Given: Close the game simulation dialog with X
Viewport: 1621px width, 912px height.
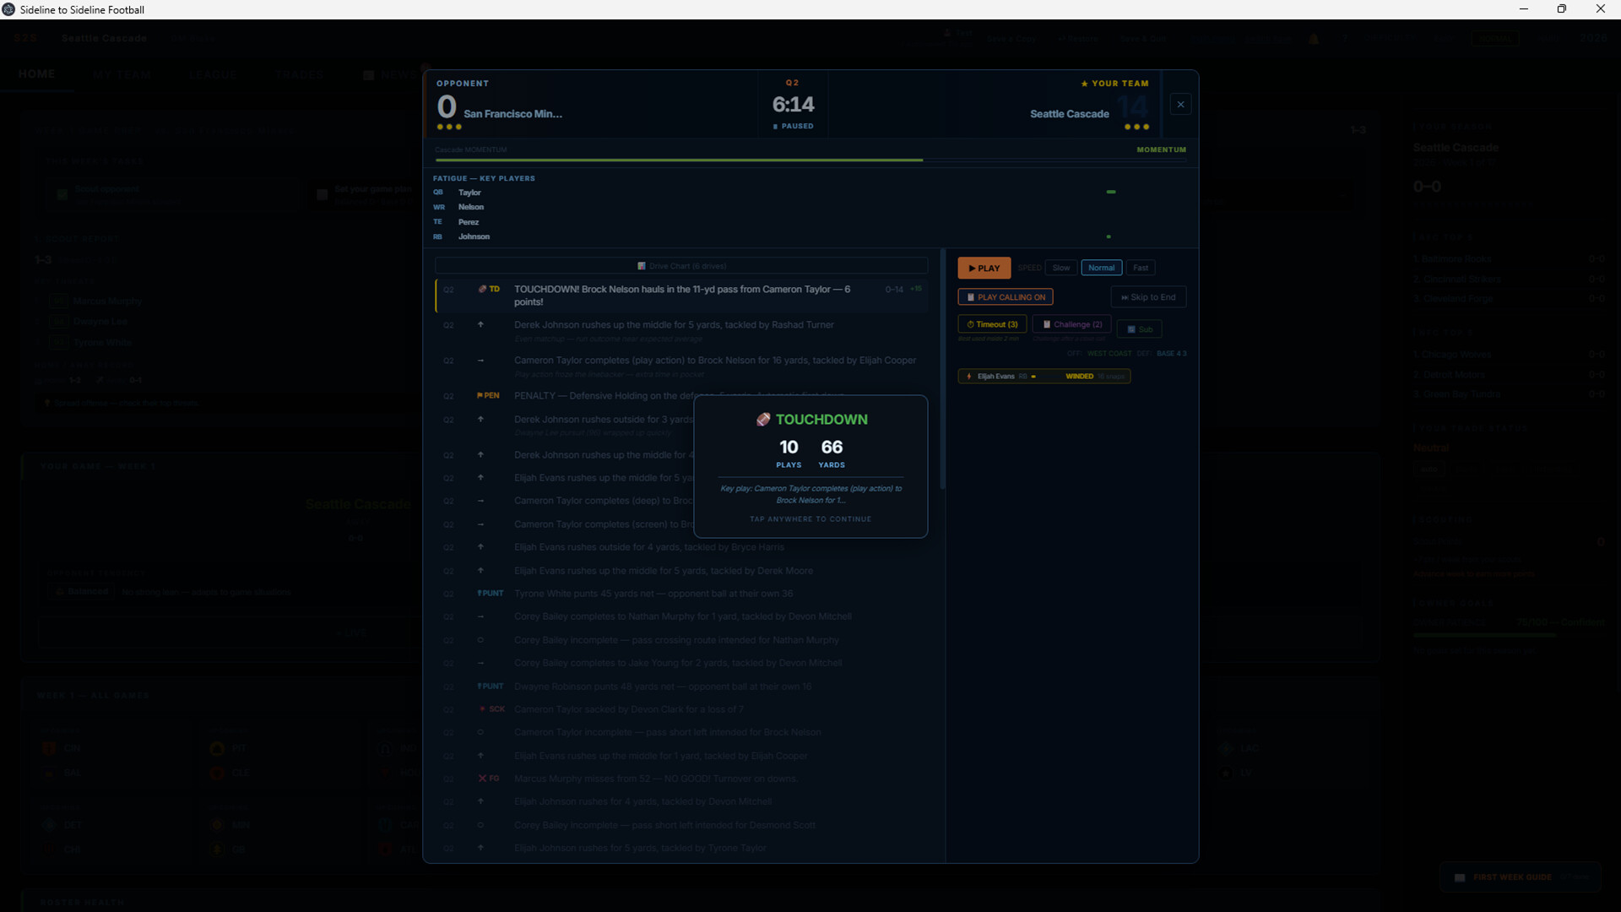Looking at the screenshot, I should (1180, 105).
